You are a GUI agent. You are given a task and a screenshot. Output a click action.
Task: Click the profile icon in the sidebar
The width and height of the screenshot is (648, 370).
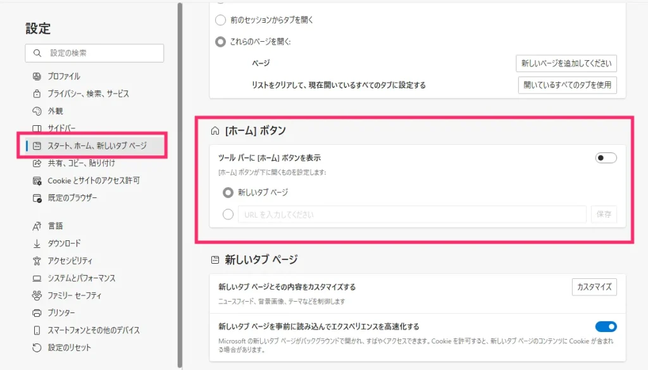[37, 76]
